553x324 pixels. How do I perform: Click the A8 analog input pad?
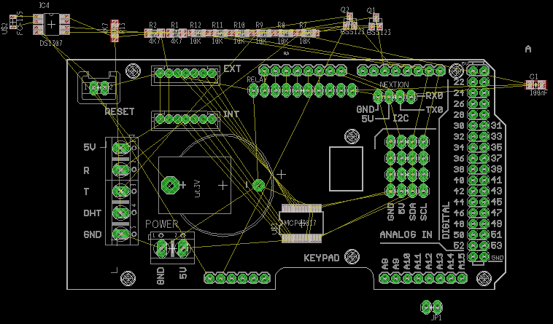[x=384, y=278]
